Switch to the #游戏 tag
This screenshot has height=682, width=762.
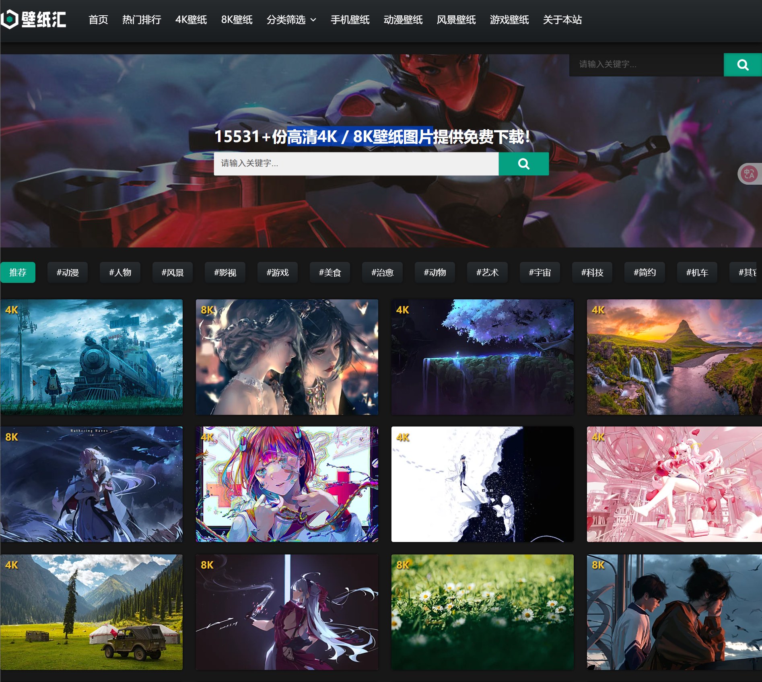277,272
